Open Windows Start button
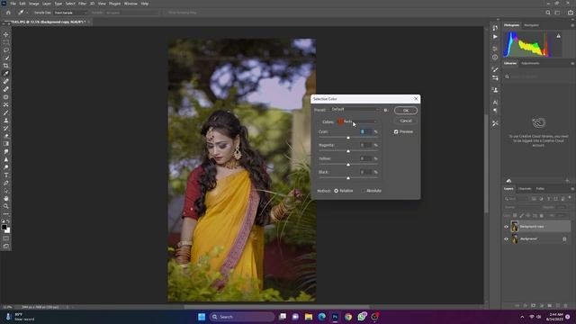Viewport: 576px width, 324px height. tap(202, 317)
